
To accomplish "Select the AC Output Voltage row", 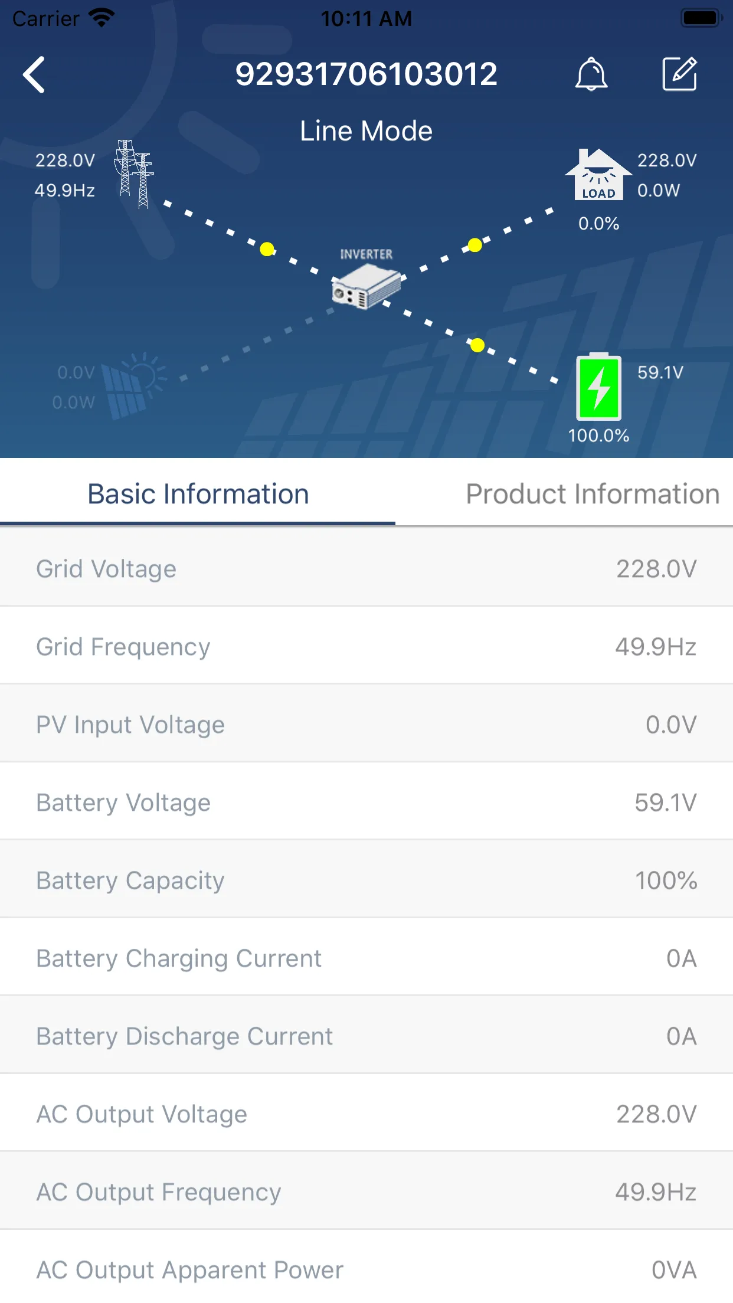I will pyautogui.click(x=366, y=1114).
